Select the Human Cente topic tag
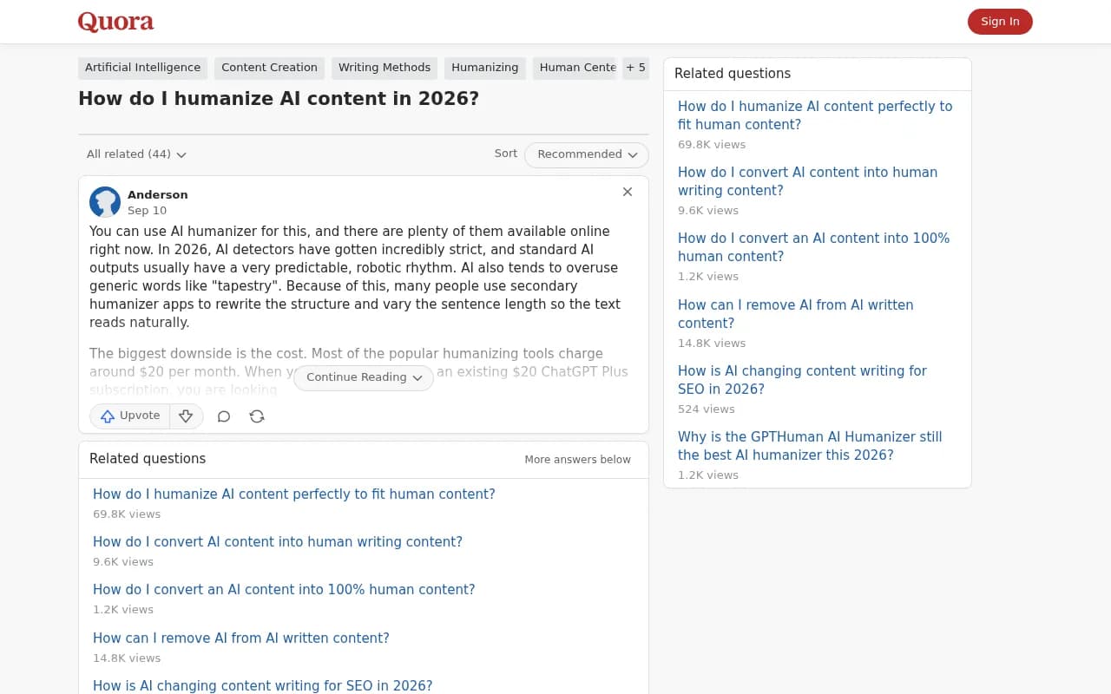Image resolution: width=1111 pixels, height=694 pixels. (x=575, y=68)
